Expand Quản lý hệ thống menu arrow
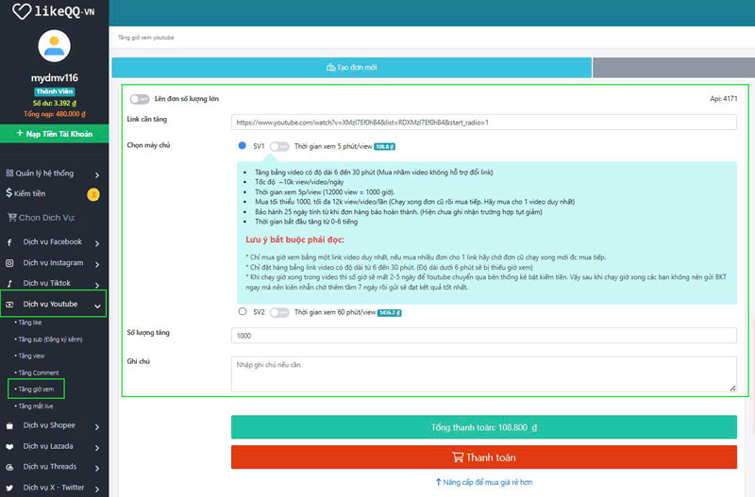 point(97,174)
